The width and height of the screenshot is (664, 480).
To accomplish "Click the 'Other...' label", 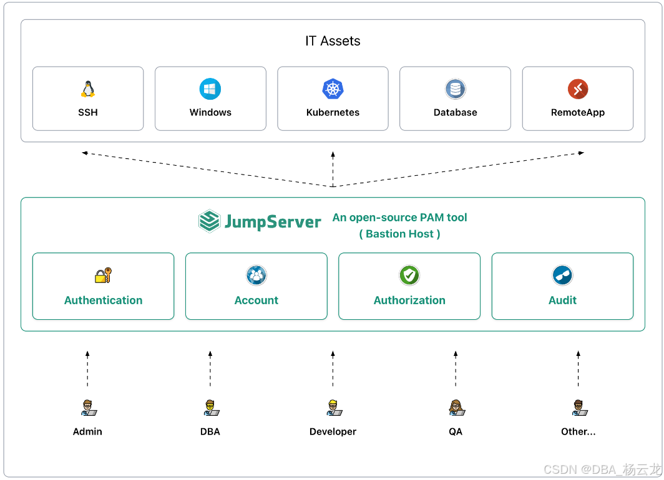I will [x=578, y=432].
